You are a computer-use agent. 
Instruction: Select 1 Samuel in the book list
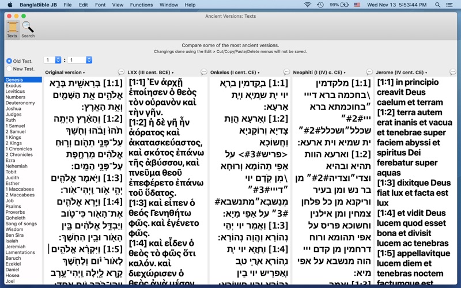click(x=23, y=126)
